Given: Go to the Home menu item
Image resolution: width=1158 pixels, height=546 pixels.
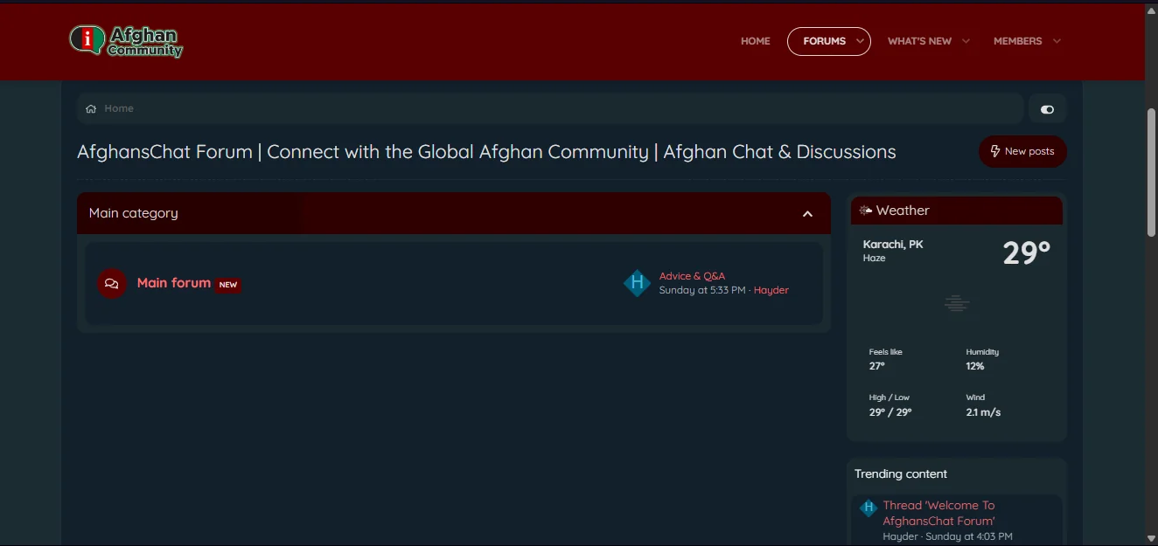Looking at the screenshot, I should [755, 41].
